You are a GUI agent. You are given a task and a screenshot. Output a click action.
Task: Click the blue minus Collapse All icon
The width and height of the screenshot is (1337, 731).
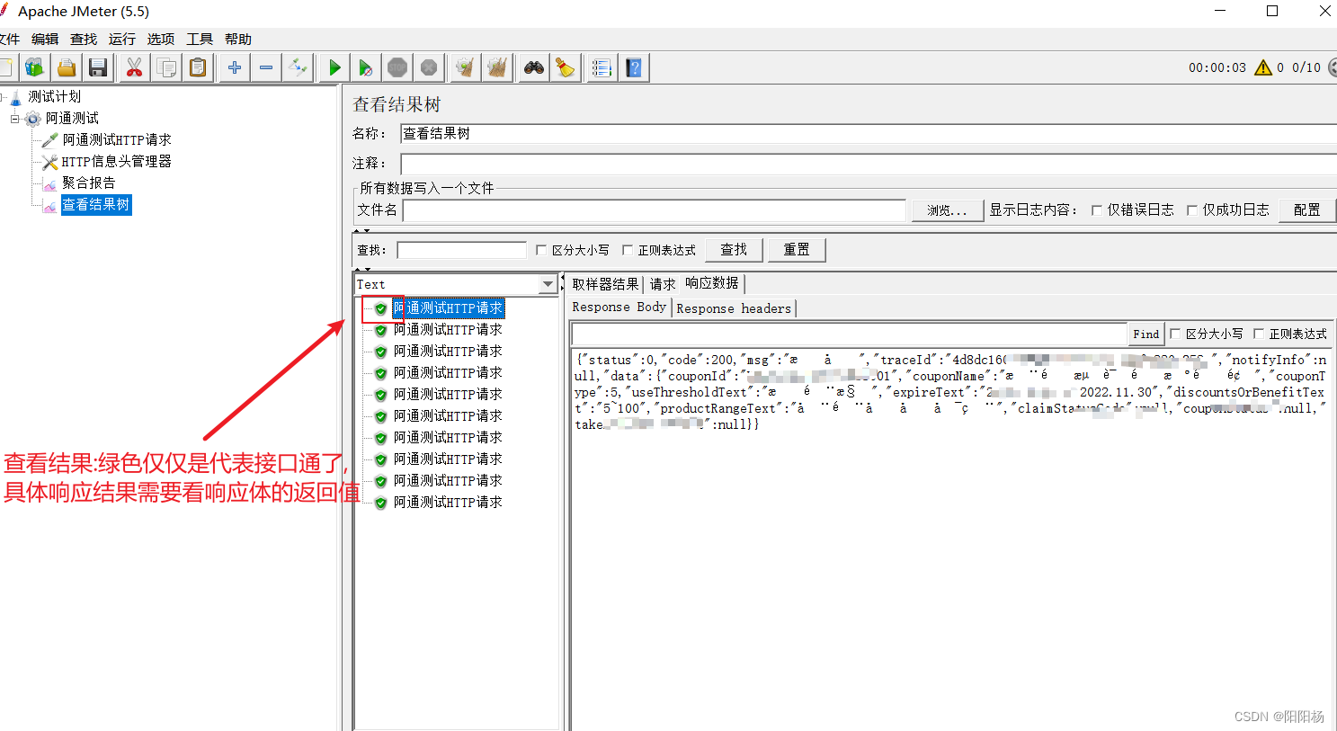tap(266, 67)
